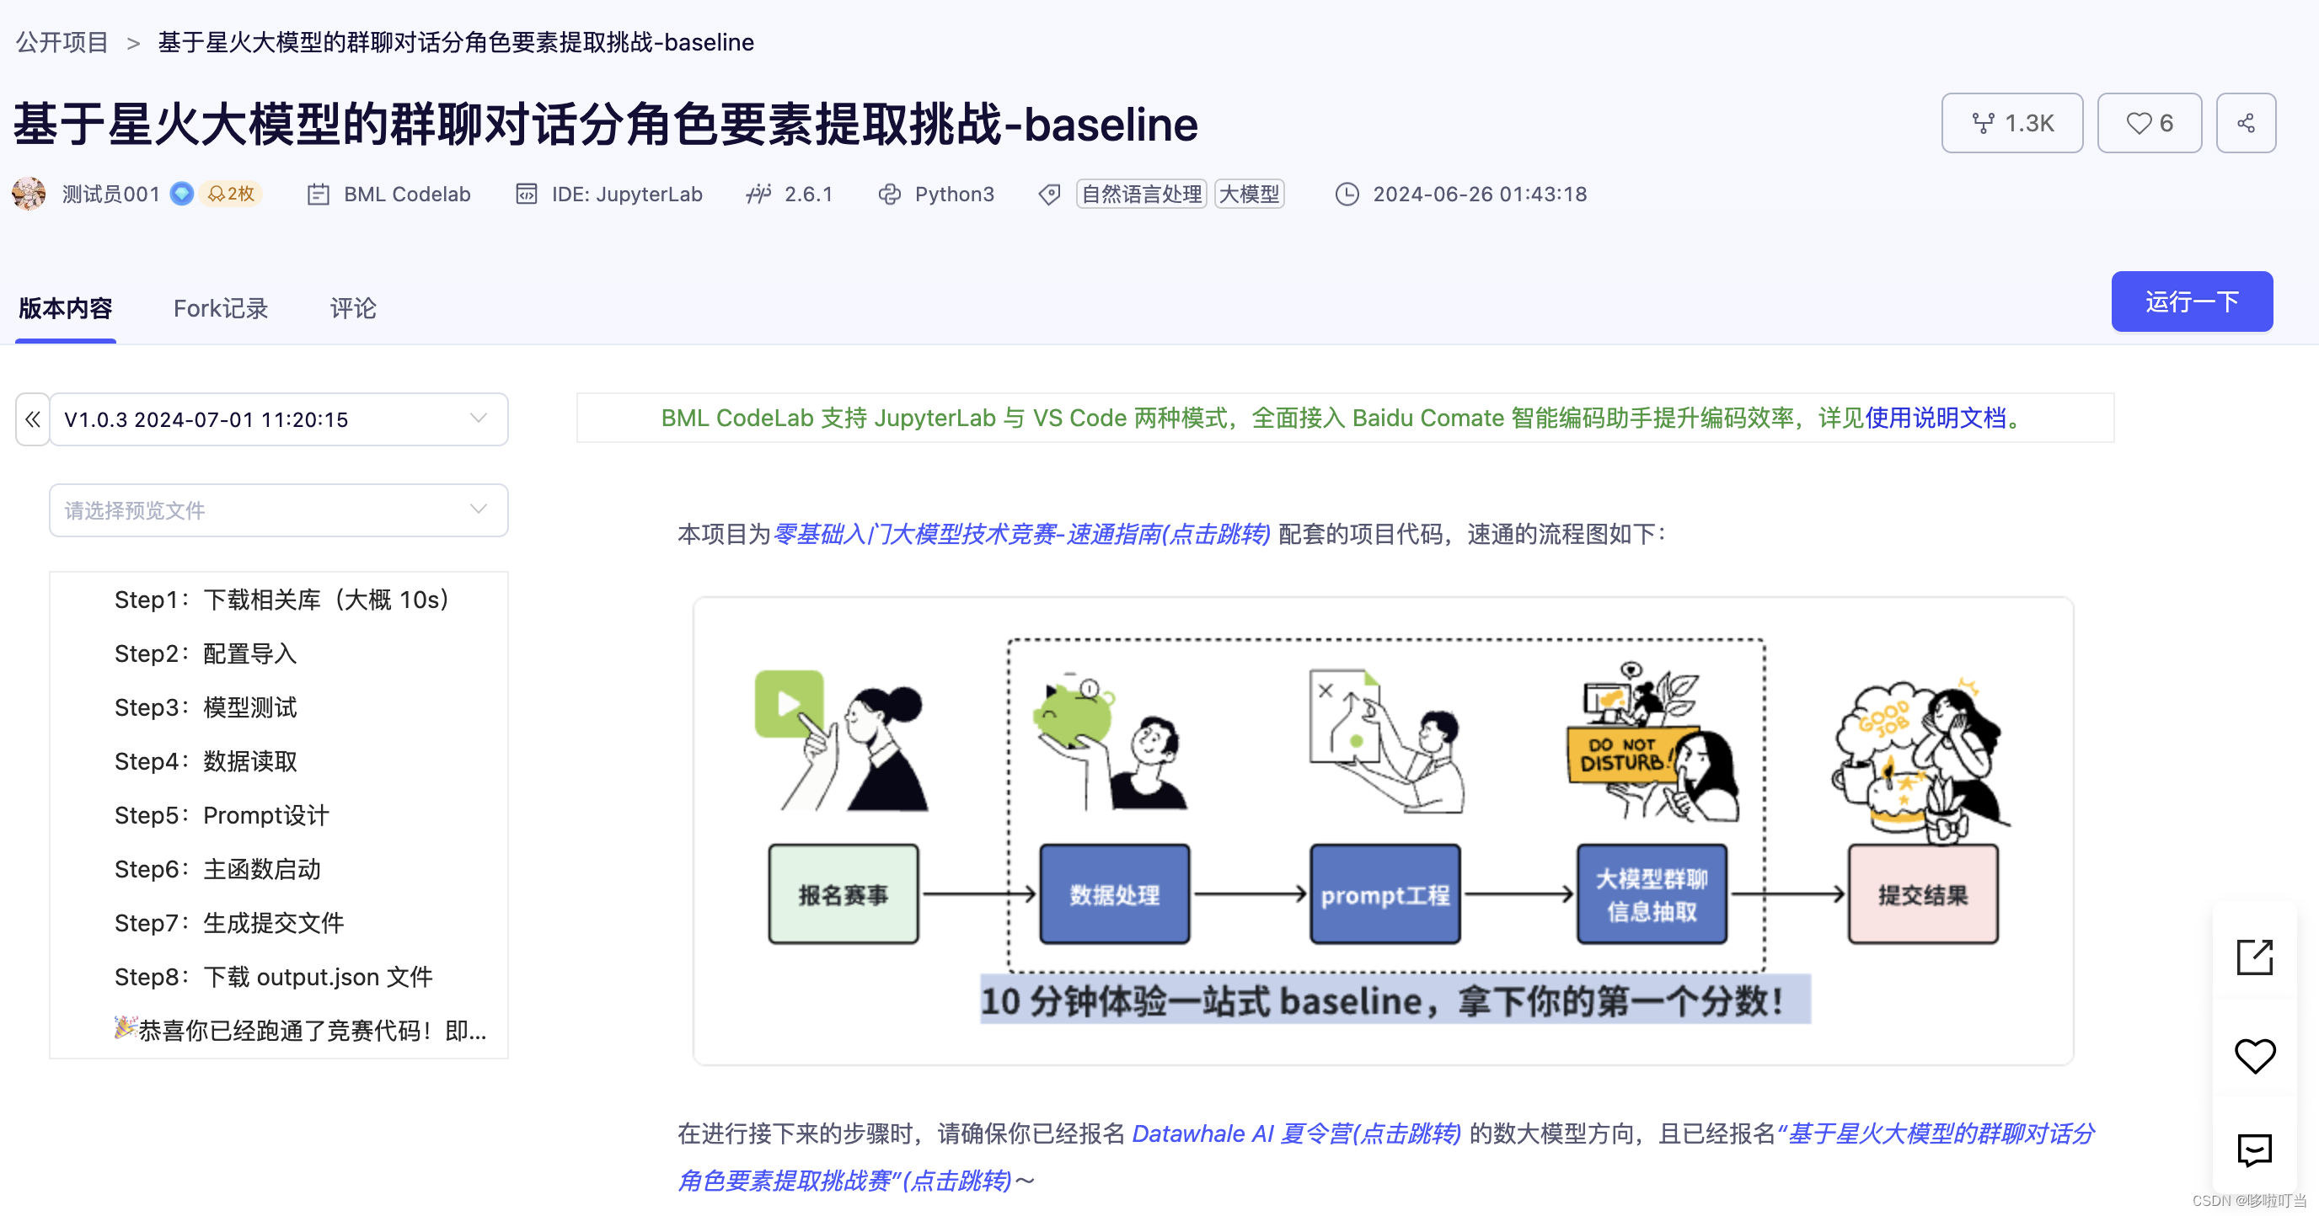The height and width of the screenshot is (1216, 2319).
Task: Open comments via the floating chat icon
Action: [2253, 1149]
